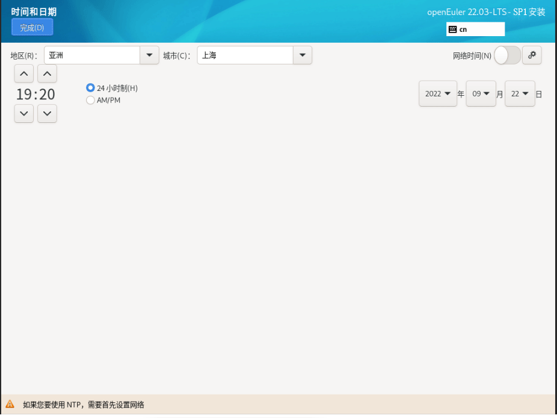Open network time settings gear icon
Image resolution: width=557 pixels, height=418 pixels.
click(x=532, y=55)
